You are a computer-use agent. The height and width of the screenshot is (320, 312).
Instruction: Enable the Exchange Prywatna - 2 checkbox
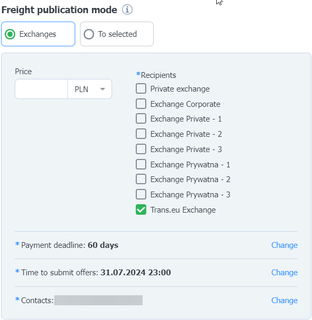[x=141, y=179]
